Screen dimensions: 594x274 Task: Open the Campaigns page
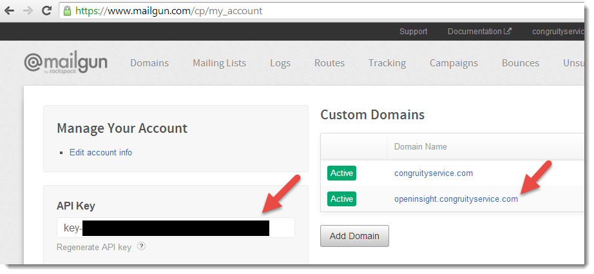[454, 63]
